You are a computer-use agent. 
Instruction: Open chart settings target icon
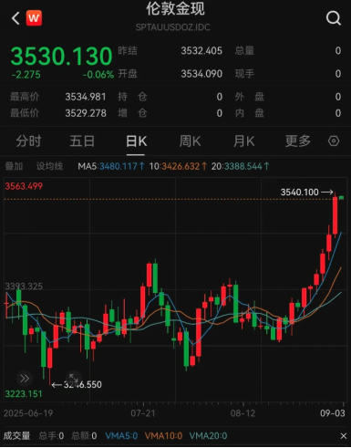point(334,141)
